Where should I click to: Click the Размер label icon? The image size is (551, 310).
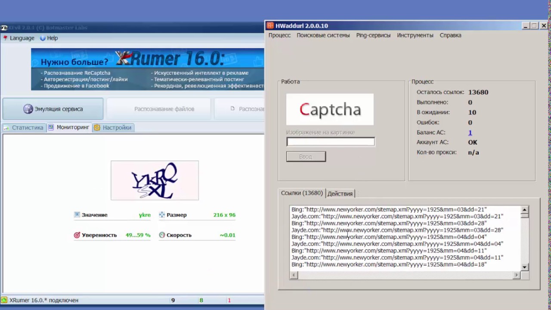tap(162, 214)
